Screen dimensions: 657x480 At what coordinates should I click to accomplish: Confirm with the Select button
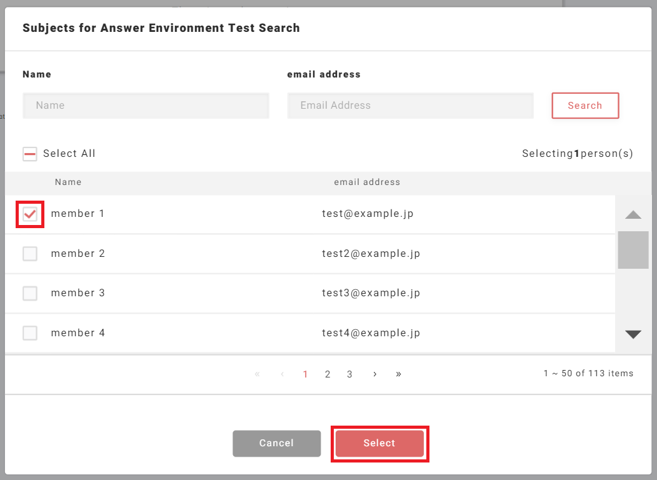point(379,443)
